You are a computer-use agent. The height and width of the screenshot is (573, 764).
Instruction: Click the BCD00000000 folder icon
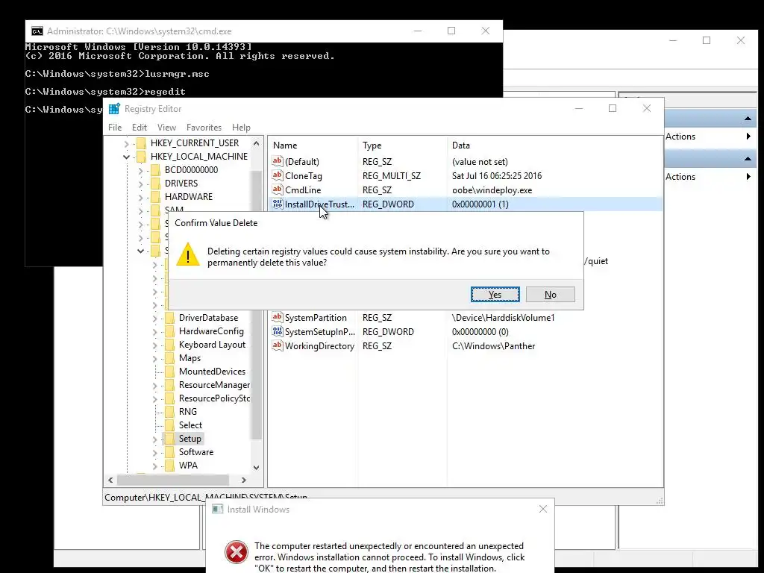(155, 169)
